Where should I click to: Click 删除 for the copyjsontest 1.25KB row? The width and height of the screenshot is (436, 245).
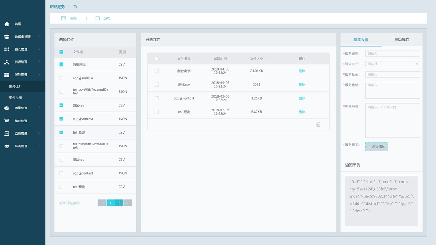[x=302, y=98]
